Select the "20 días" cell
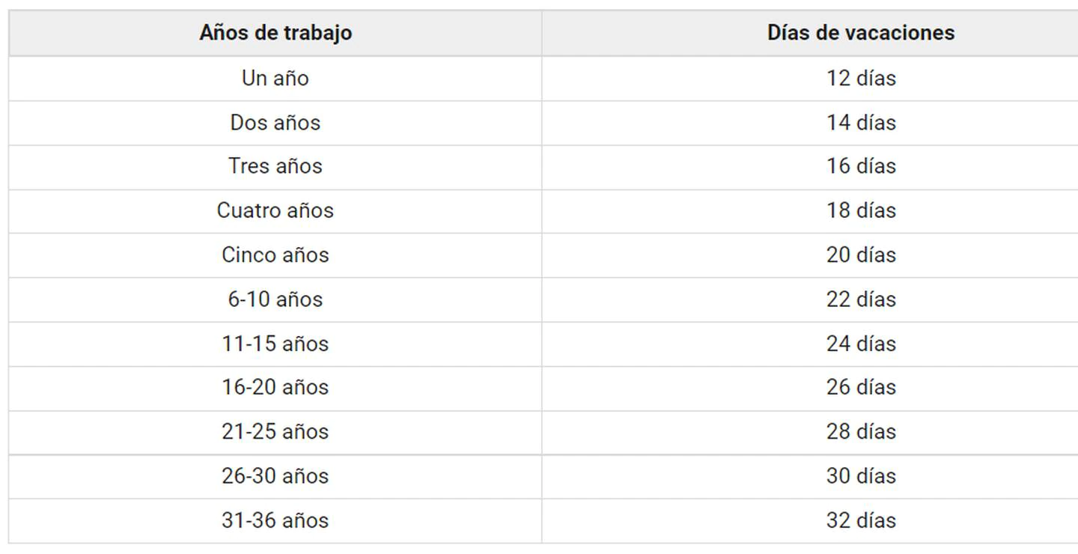Screen dimensions: 1078x554 (x=860, y=255)
